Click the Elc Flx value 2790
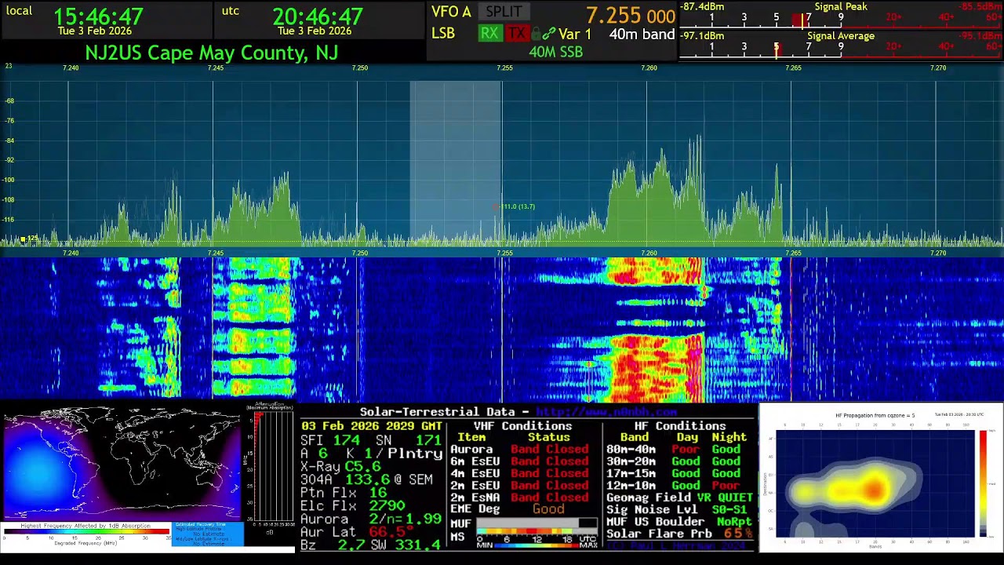Image resolution: width=1004 pixels, height=565 pixels. [x=387, y=506]
